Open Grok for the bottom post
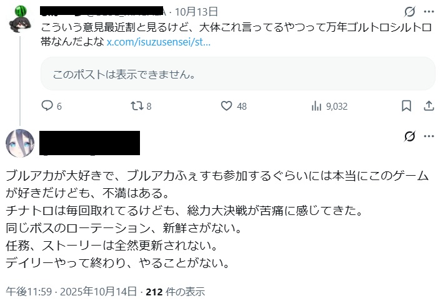 [410, 136]
